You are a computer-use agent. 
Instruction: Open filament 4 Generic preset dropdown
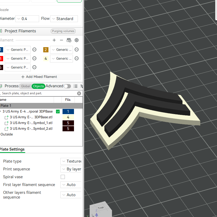[x=61, y=59]
